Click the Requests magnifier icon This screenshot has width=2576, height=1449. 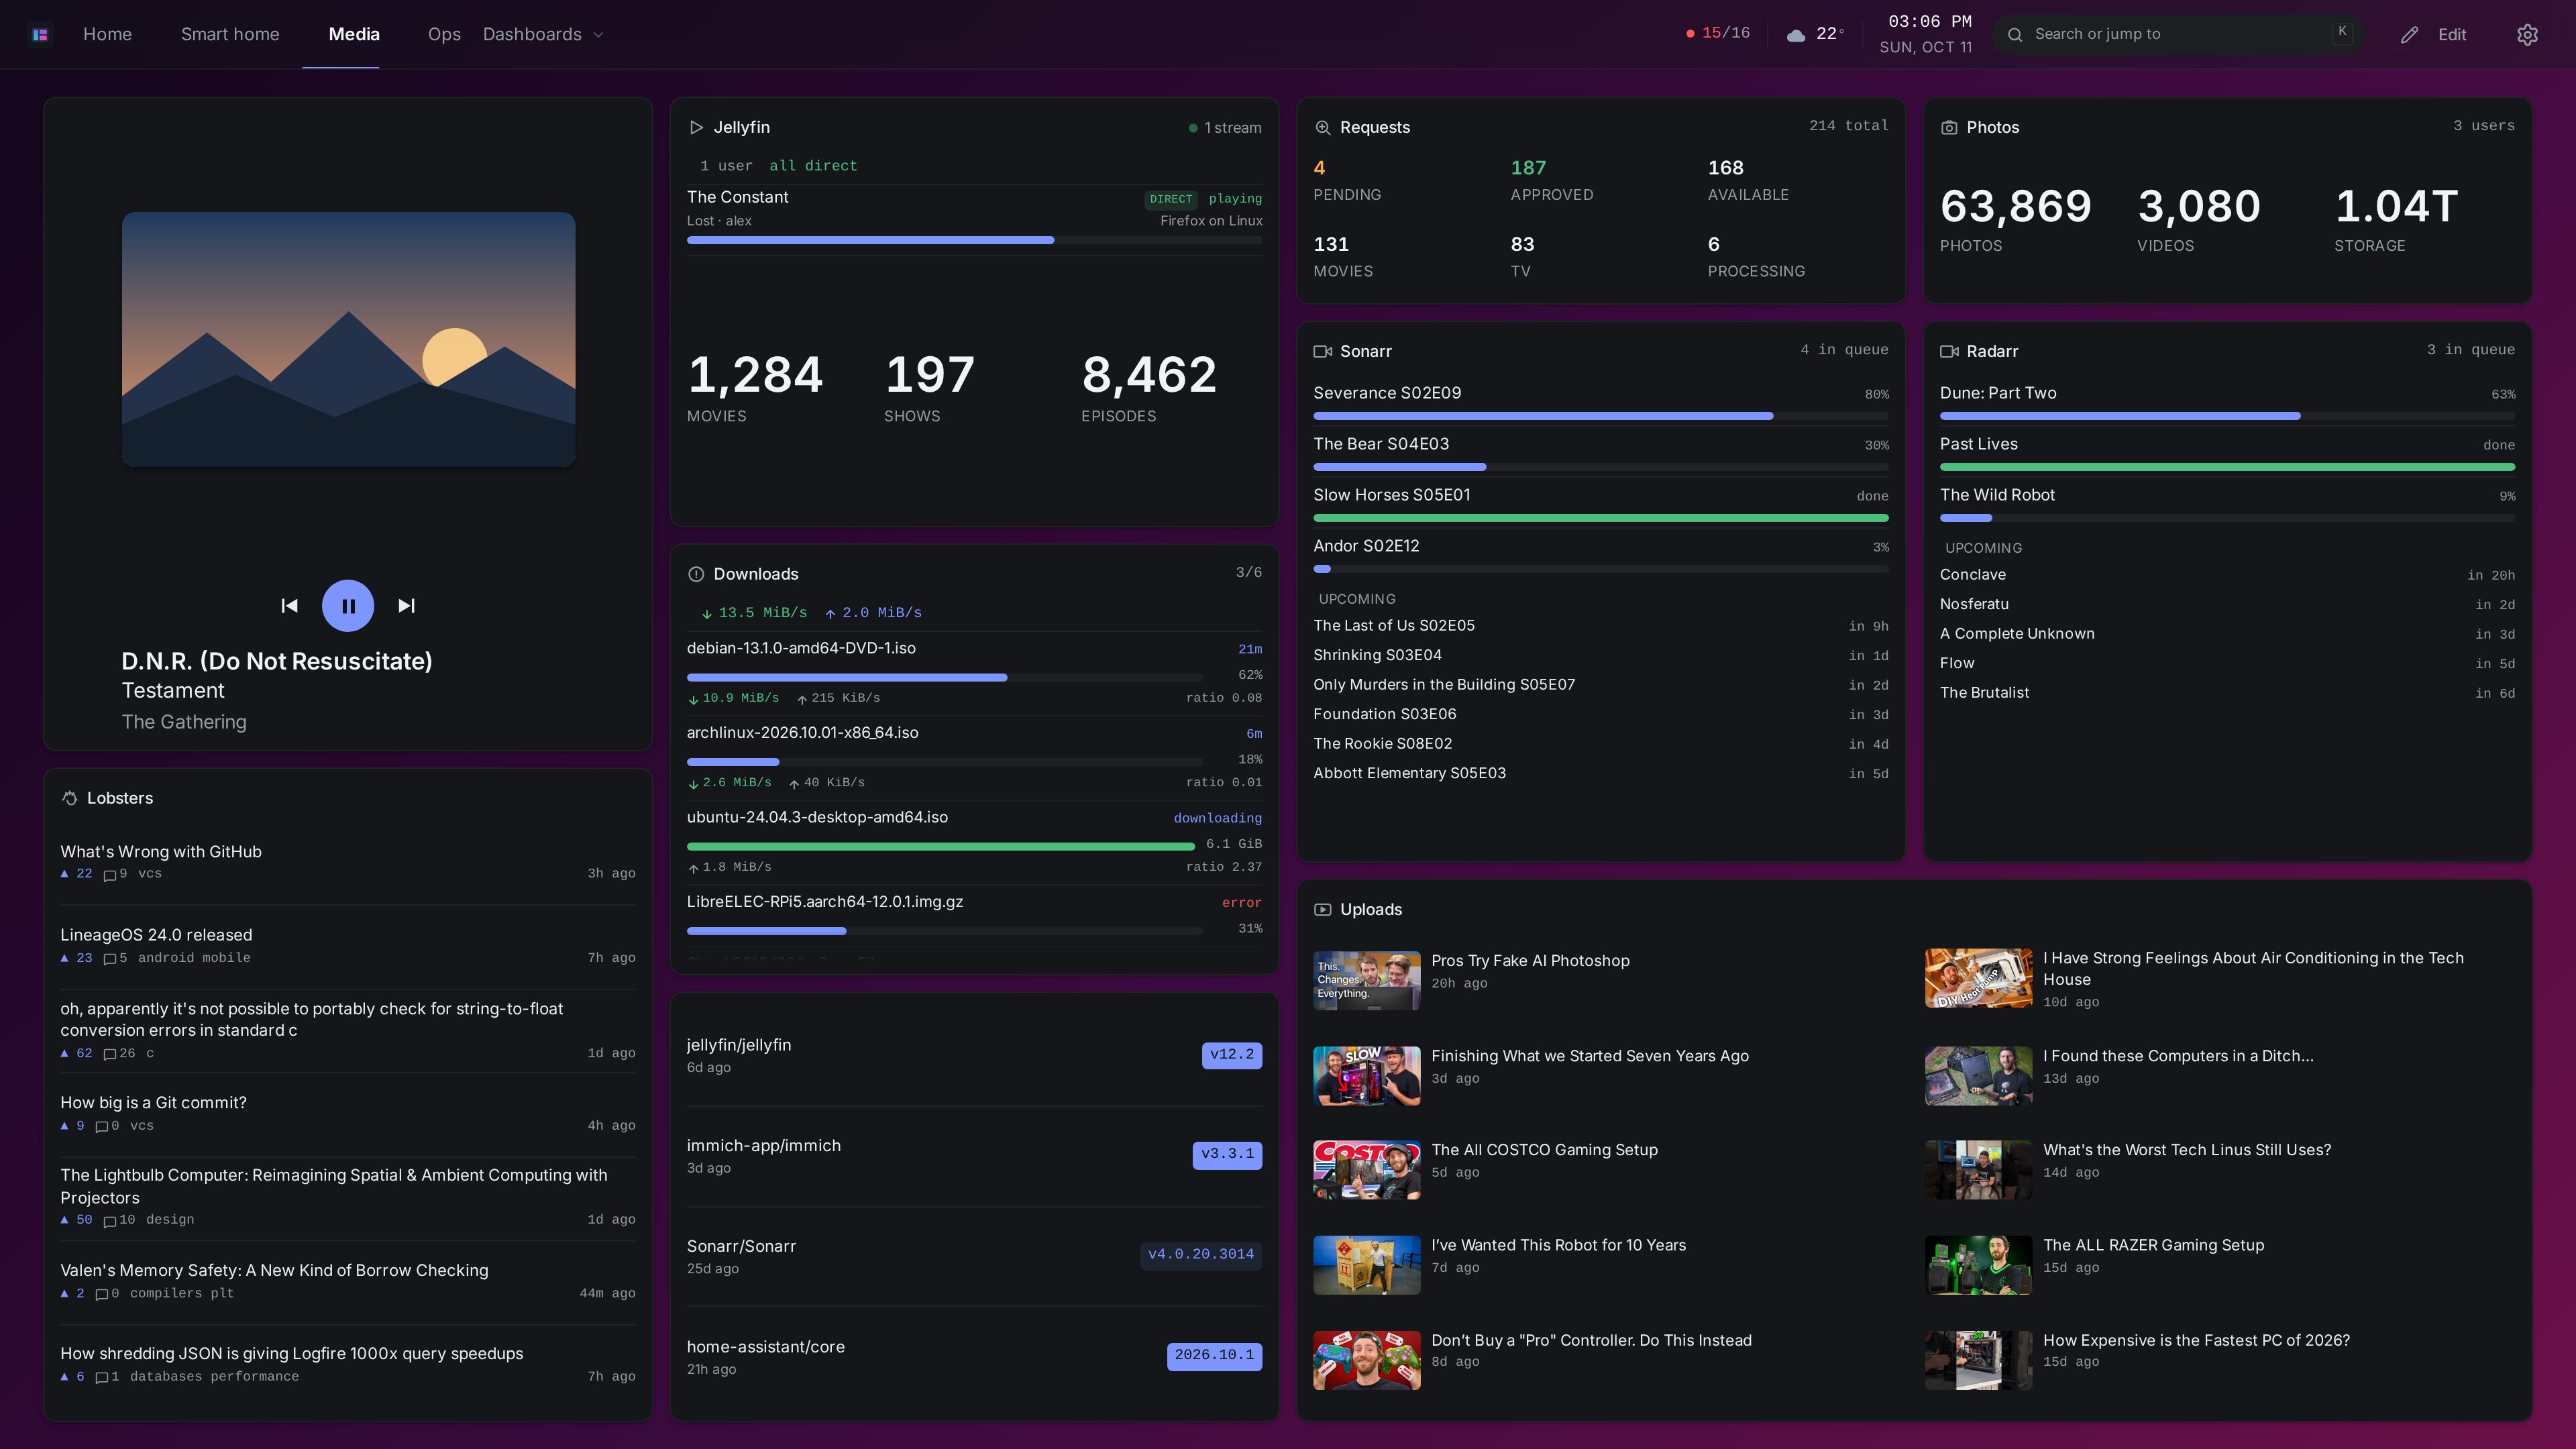tap(1322, 127)
